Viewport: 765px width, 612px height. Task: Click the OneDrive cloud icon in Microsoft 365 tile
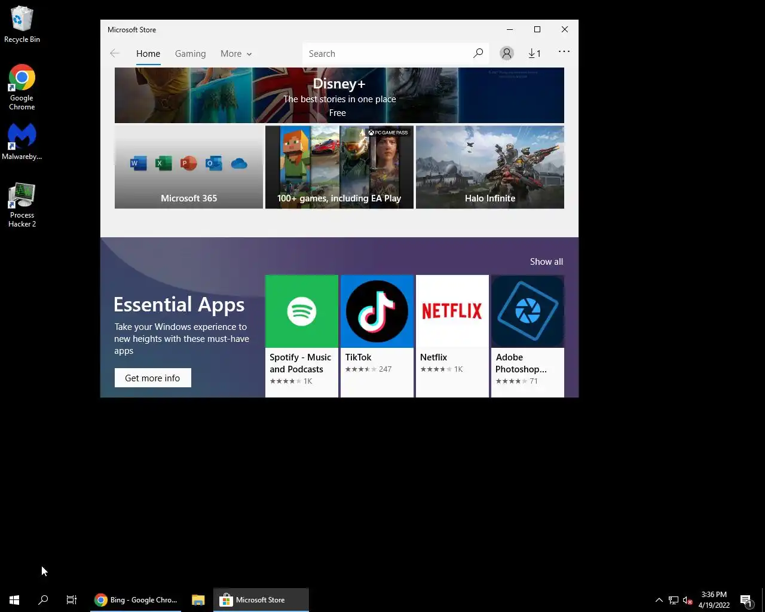click(x=239, y=163)
